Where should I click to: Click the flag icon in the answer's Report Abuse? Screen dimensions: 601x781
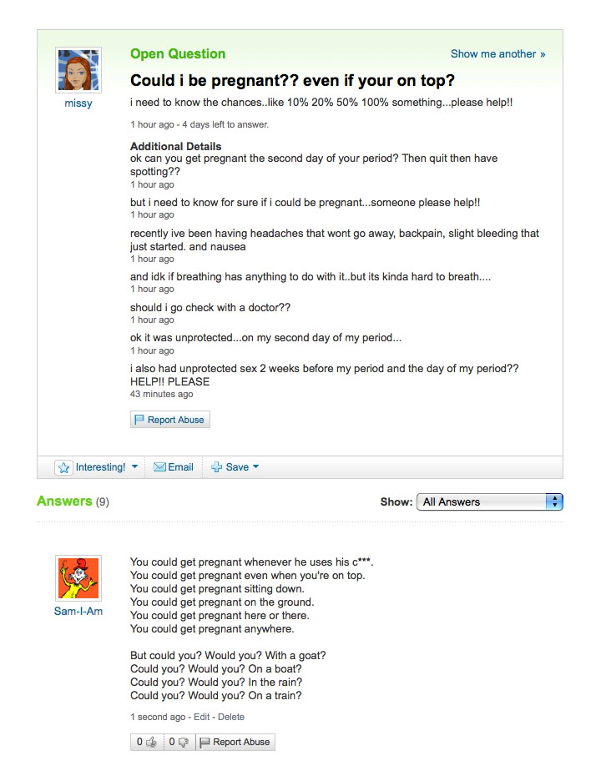pyautogui.click(x=205, y=742)
